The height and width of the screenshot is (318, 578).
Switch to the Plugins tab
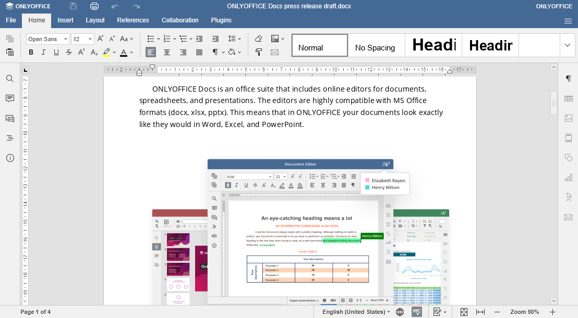(x=221, y=20)
